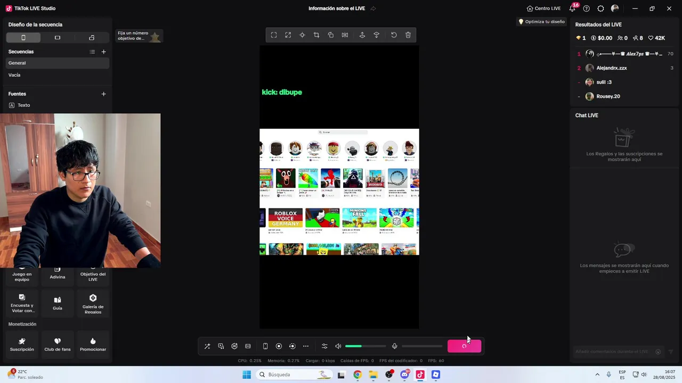Open the media and music icon in bottom bar
Image resolution: width=682 pixels, height=383 pixels.
221,346
